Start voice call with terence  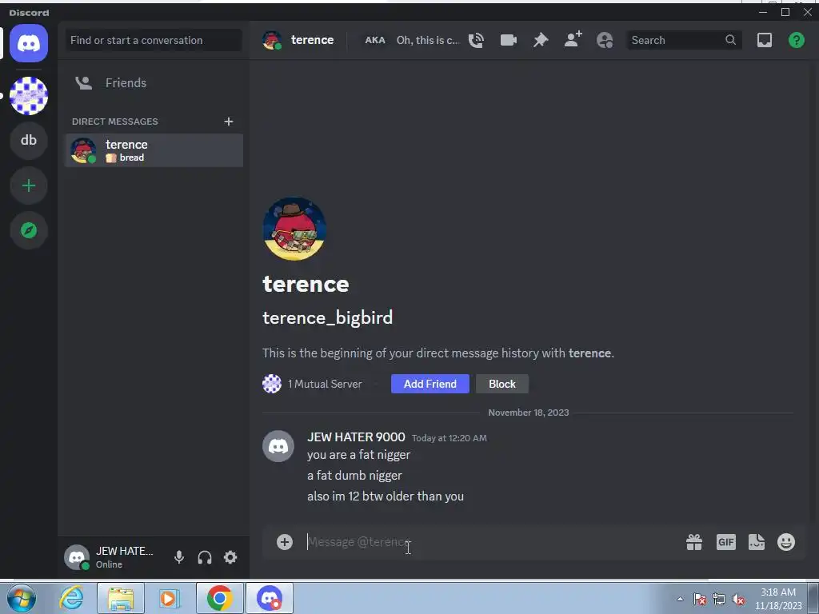[476, 40]
